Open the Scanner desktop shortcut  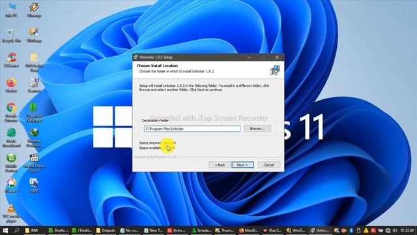click(34, 86)
